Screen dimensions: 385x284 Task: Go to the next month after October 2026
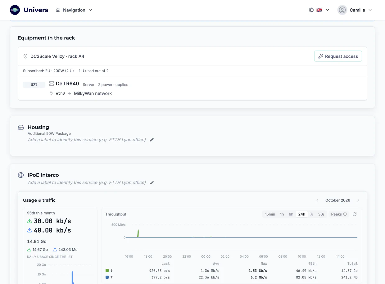click(x=358, y=200)
